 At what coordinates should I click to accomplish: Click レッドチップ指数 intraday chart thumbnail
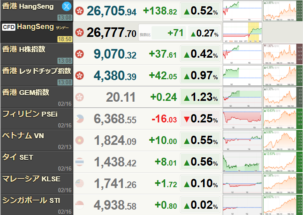click(x=242, y=76)
